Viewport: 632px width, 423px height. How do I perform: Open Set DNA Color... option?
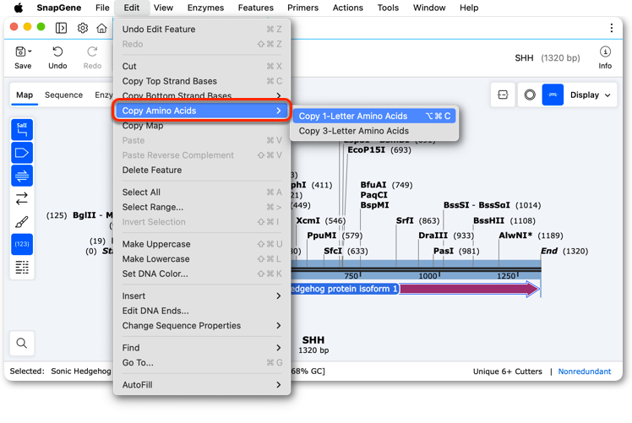point(202,274)
